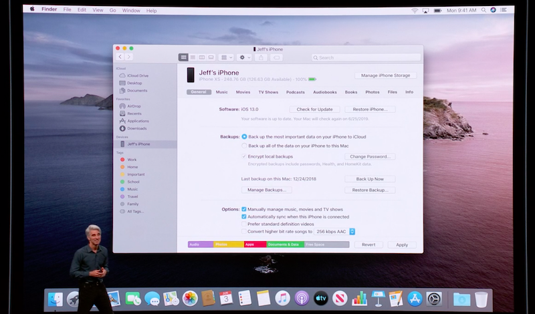This screenshot has height=314, width=535.
Task: Disable automatic sync when iPhone is connected
Action: coord(244,217)
